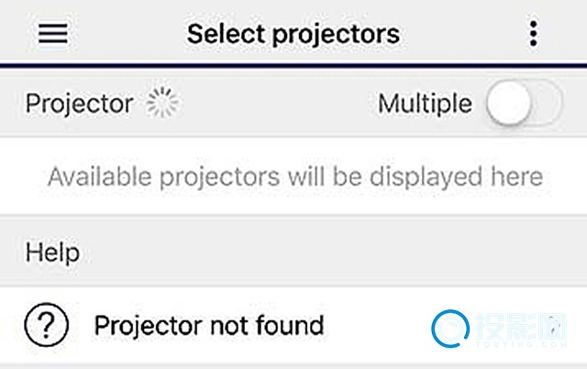Toggle the Multiple projectors switch
The image size is (587, 369).
pyautogui.click(x=524, y=104)
